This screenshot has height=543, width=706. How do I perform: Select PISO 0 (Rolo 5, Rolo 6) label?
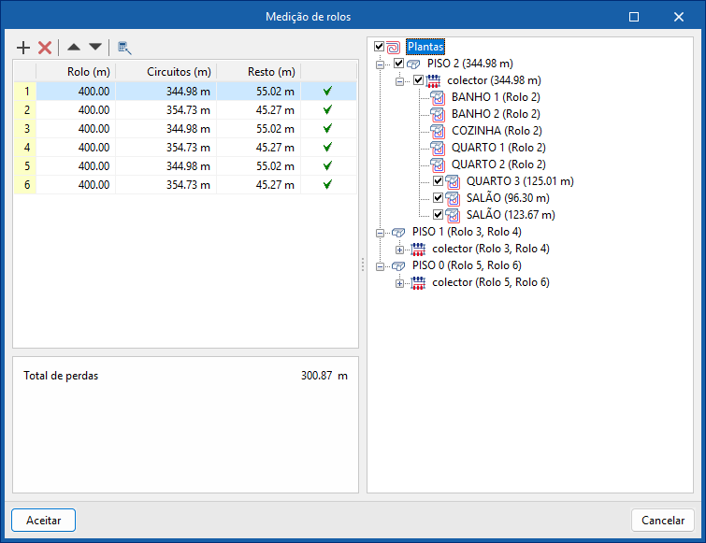click(x=467, y=265)
